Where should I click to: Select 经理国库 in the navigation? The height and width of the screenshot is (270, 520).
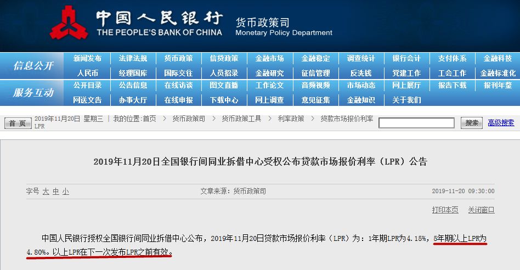[133, 73]
